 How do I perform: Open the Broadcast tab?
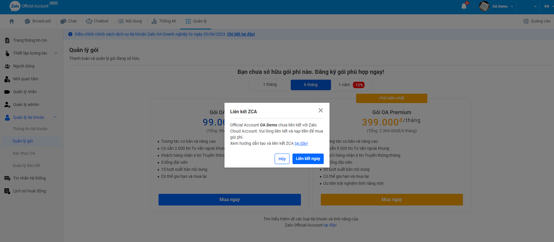[38, 21]
